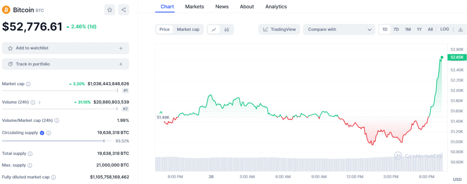This screenshot has width=467, height=184.
Task: Toggle chart to Market cap view
Action: coord(188,29)
